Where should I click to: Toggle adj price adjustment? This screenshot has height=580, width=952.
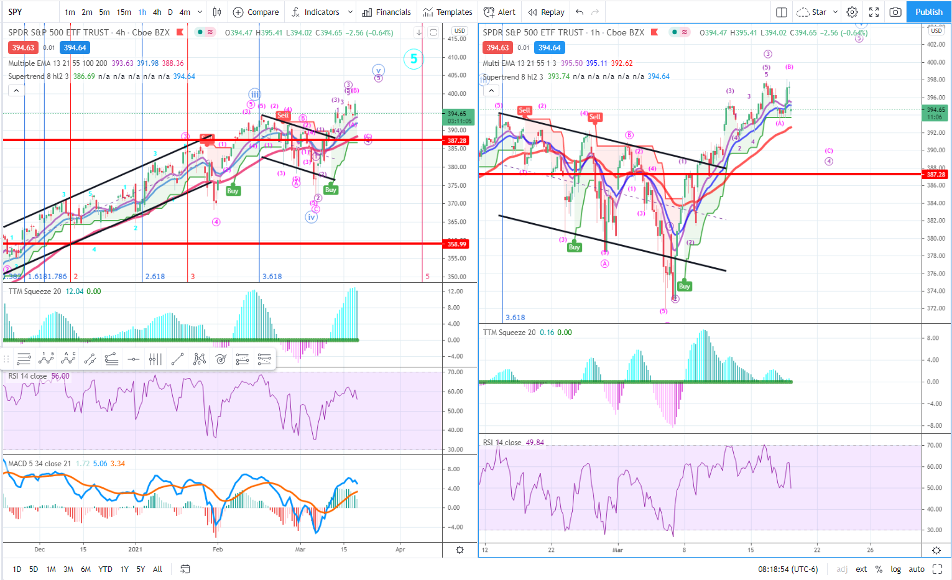(x=842, y=569)
